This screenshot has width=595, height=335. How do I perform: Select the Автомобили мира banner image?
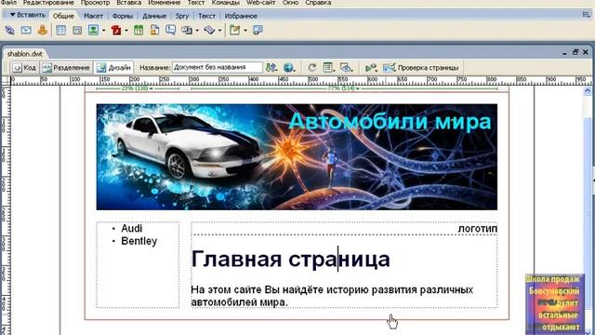(x=297, y=157)
